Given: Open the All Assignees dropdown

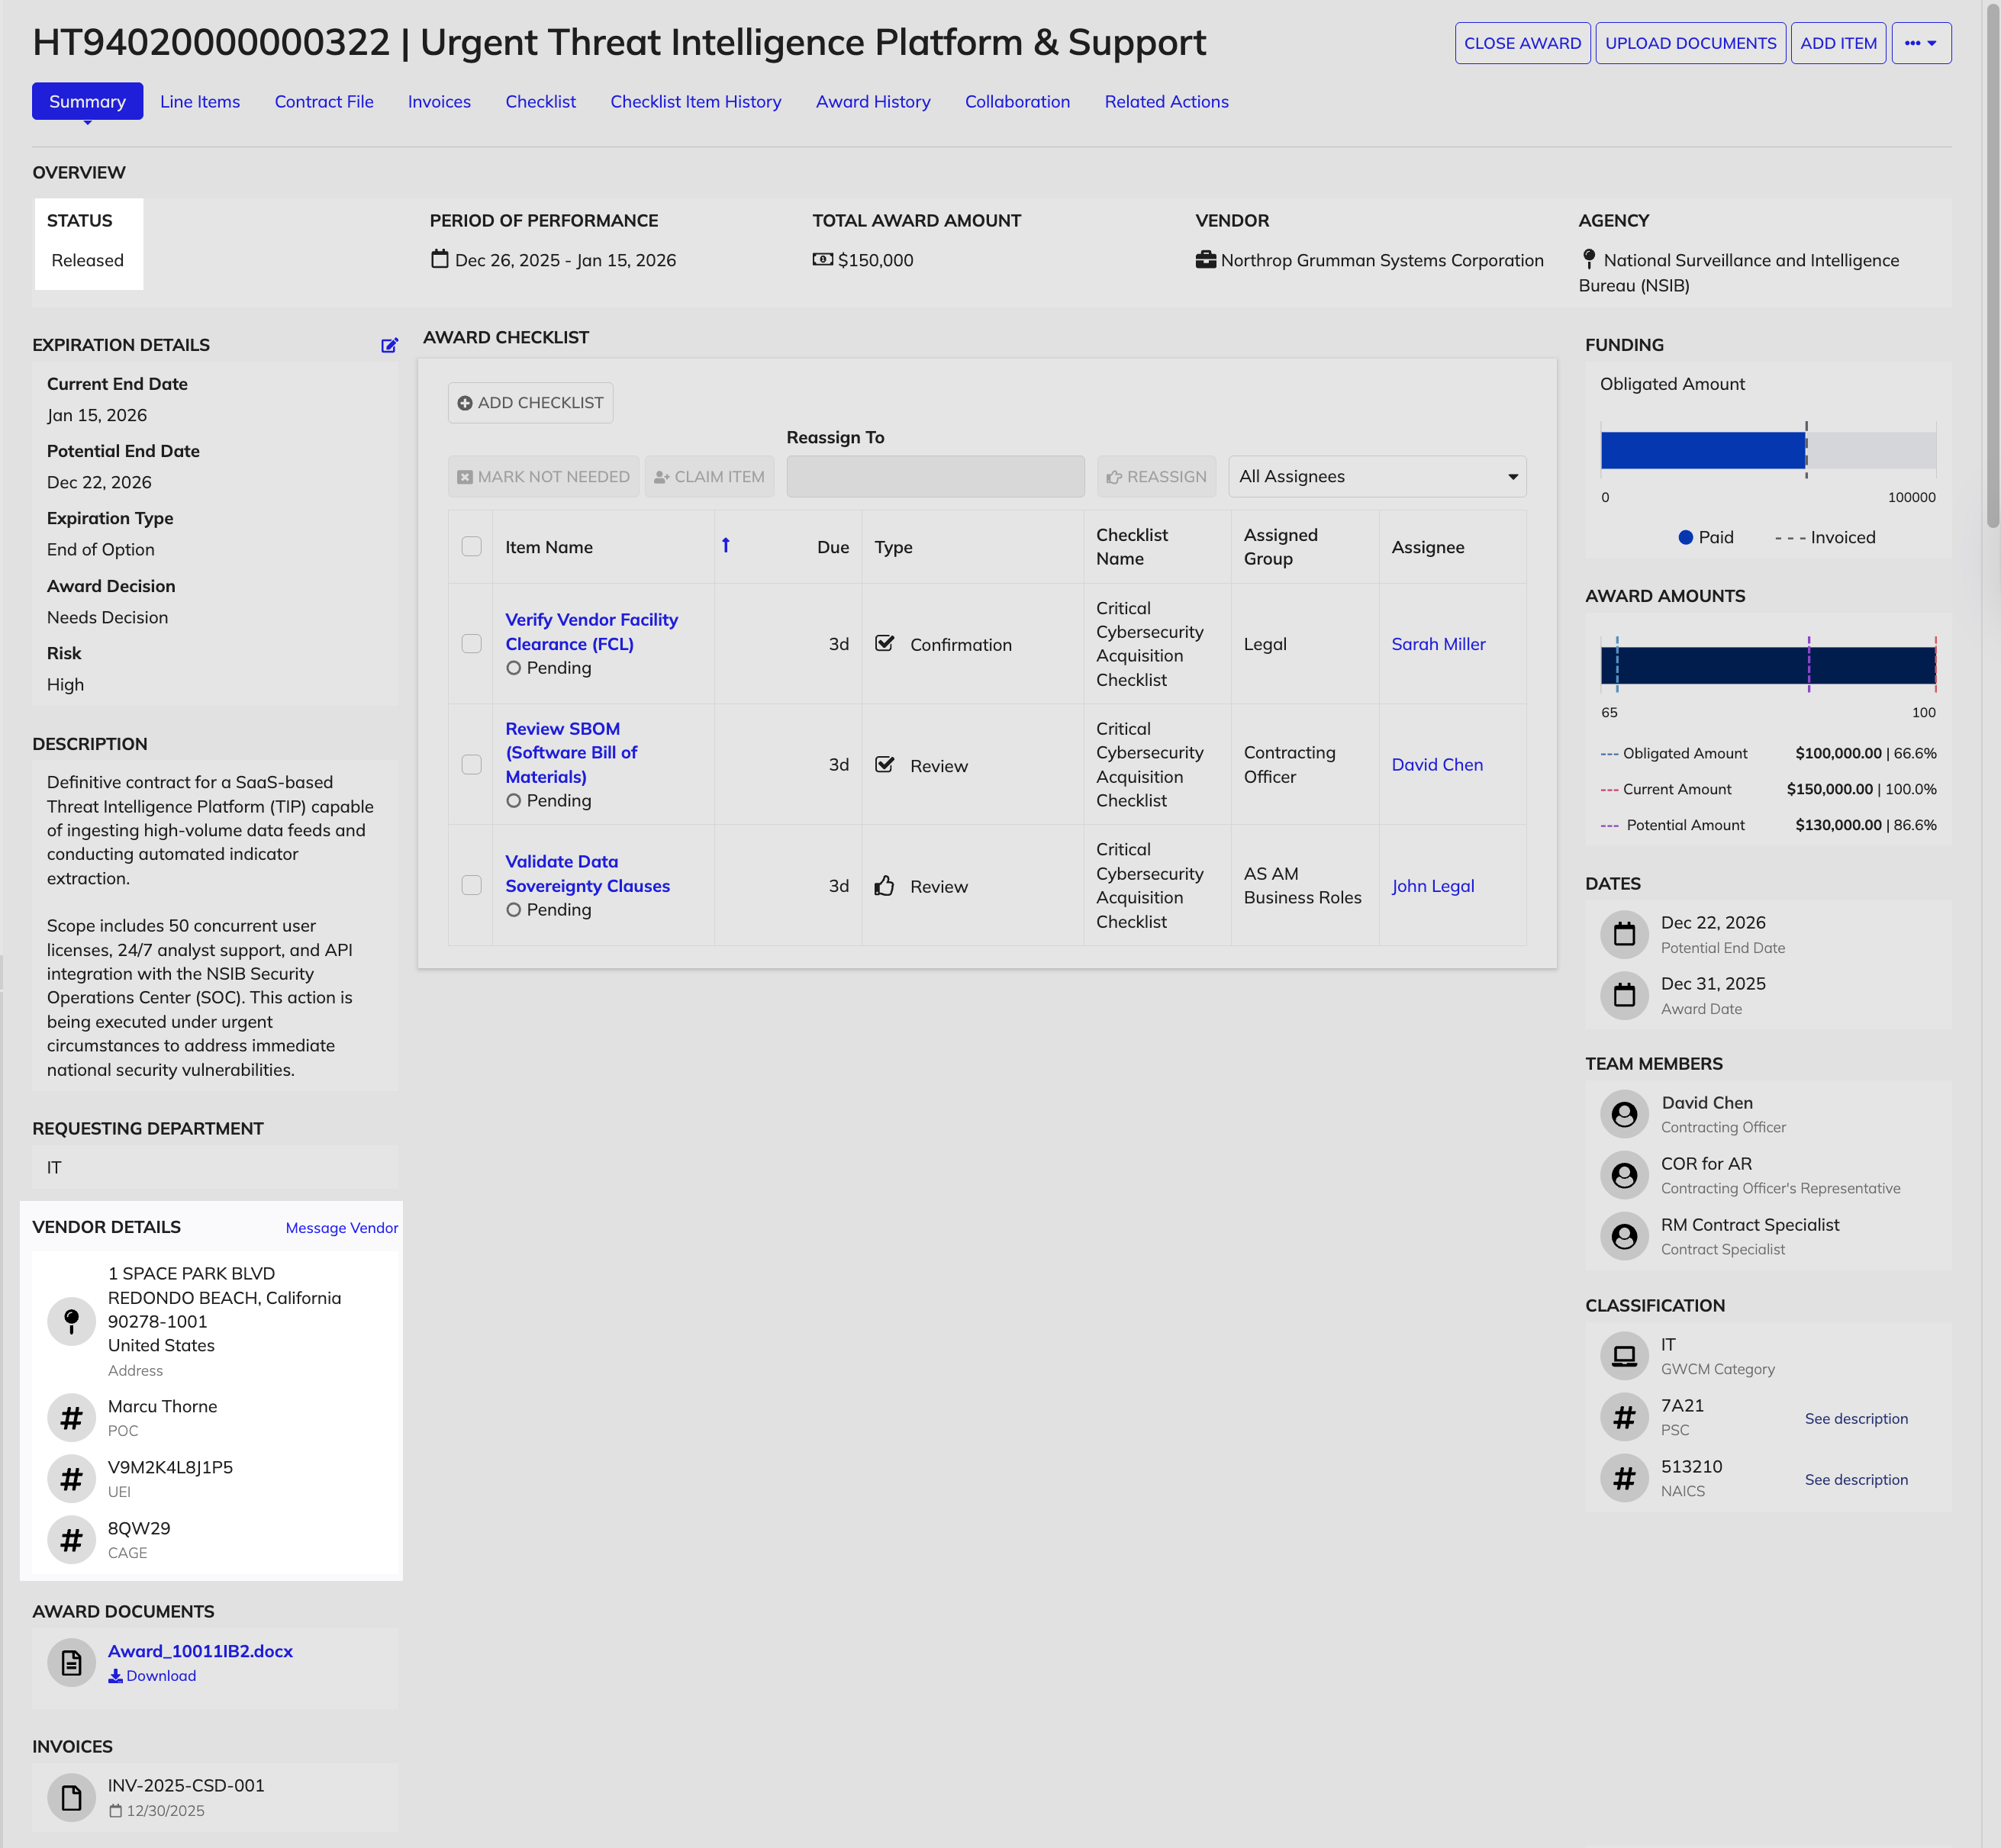Looking at the screenshot, I should [x=1377, y=476].
